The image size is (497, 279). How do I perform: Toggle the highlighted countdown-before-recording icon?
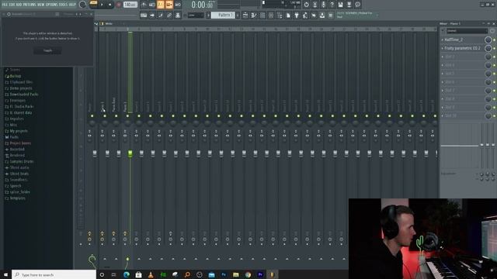[161, 5]
